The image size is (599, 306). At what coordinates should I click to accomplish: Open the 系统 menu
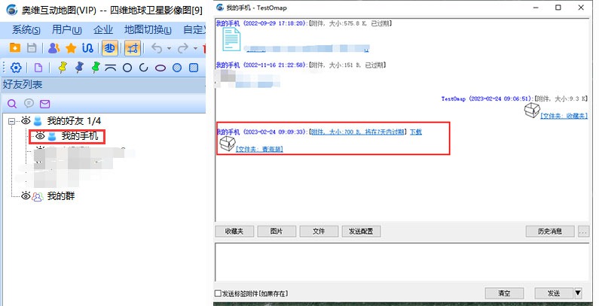[26, 30]
